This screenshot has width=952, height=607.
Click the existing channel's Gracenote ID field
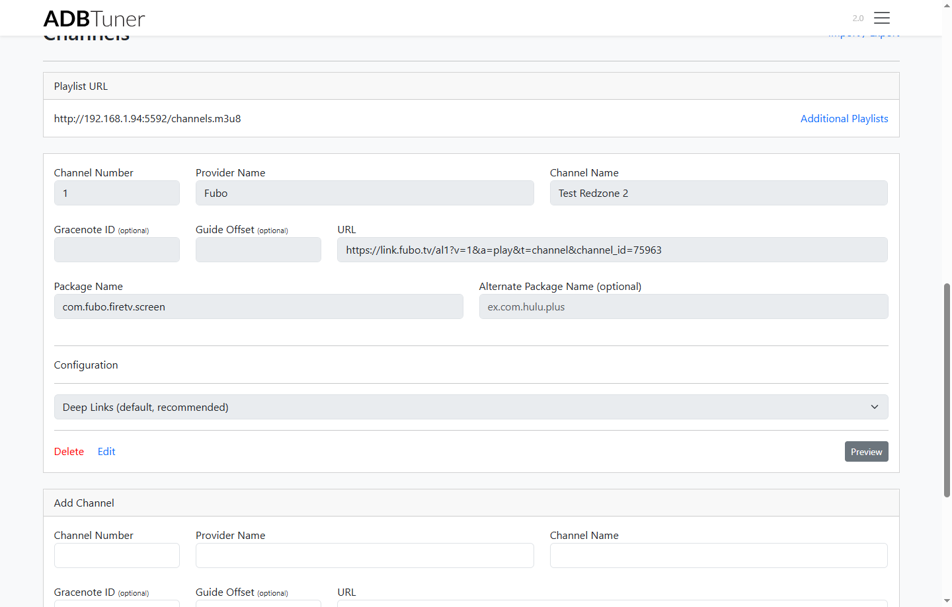tap(116, 250)
